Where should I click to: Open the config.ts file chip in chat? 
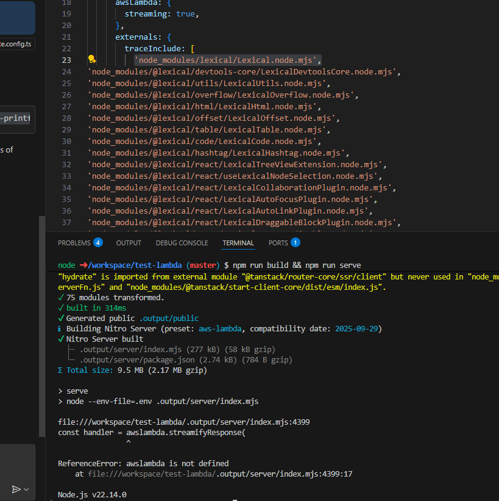(16, 44)
